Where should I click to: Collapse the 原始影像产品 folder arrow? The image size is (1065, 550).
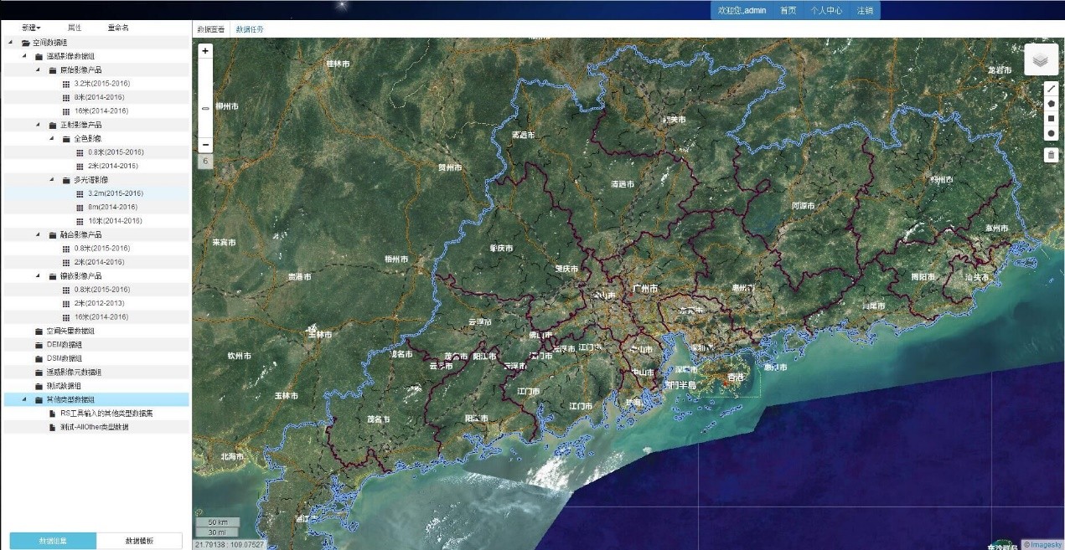(38, 70)
